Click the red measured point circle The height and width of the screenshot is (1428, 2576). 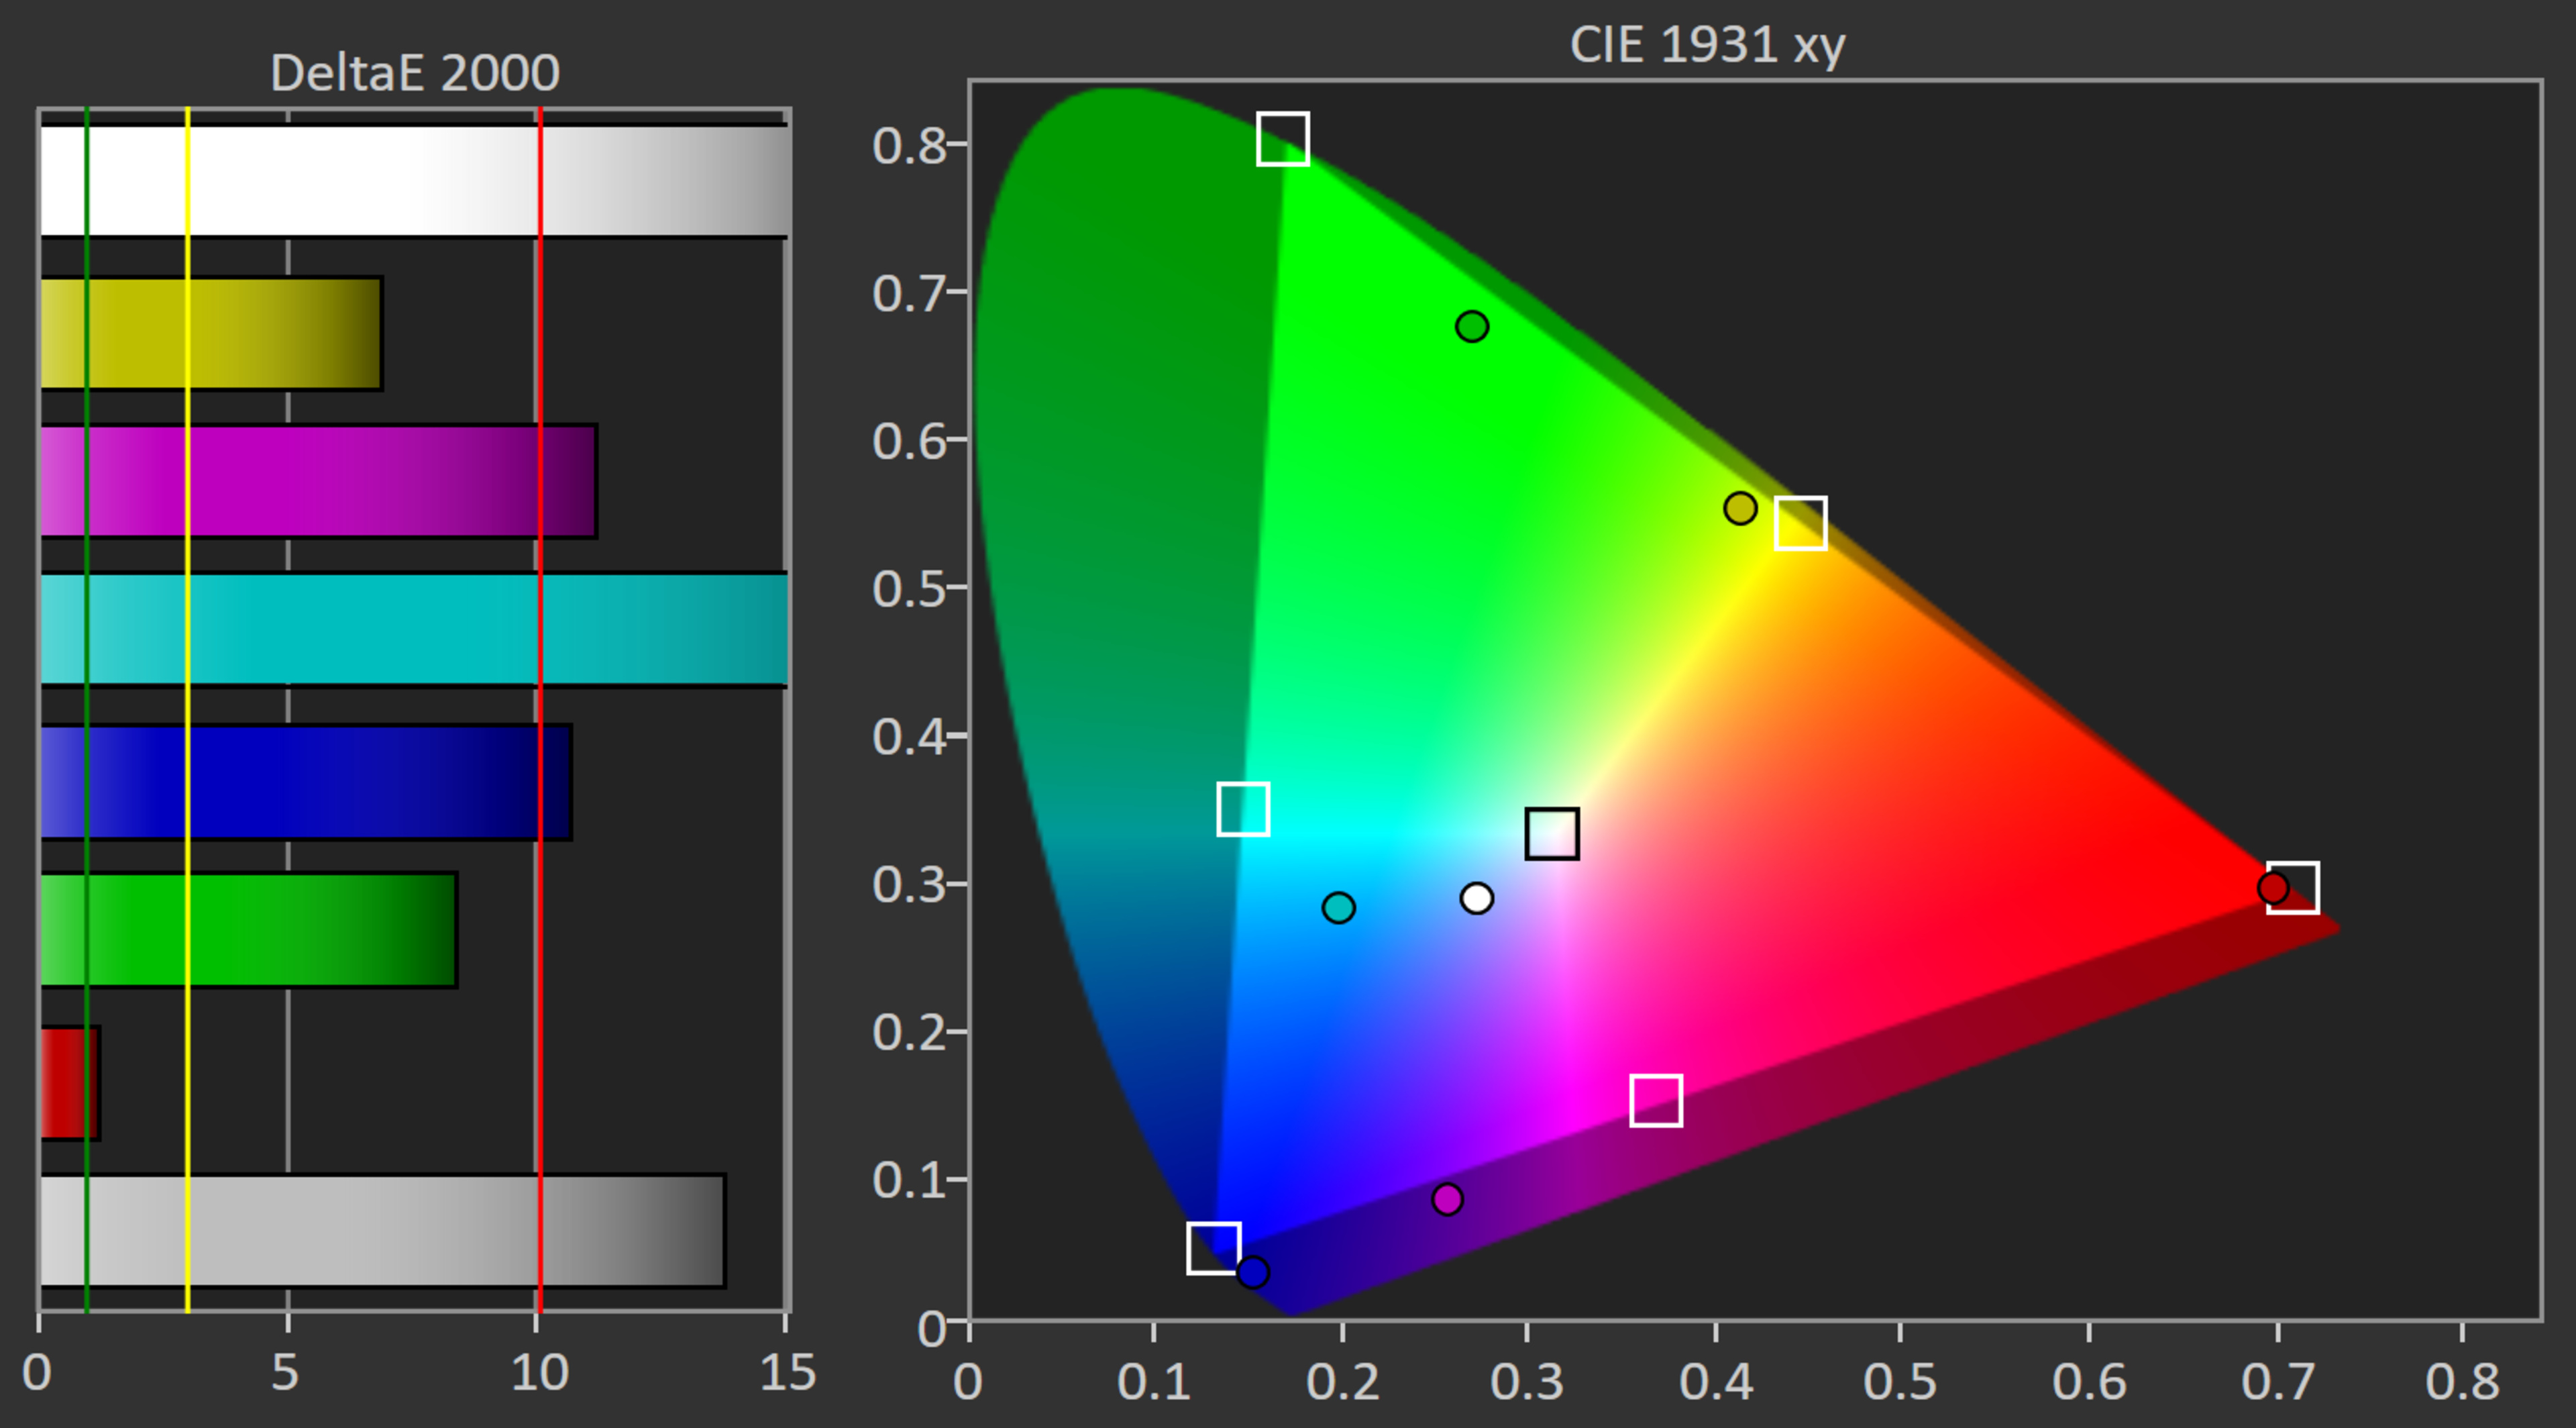pyautogui.click(x=2273, y=887)
